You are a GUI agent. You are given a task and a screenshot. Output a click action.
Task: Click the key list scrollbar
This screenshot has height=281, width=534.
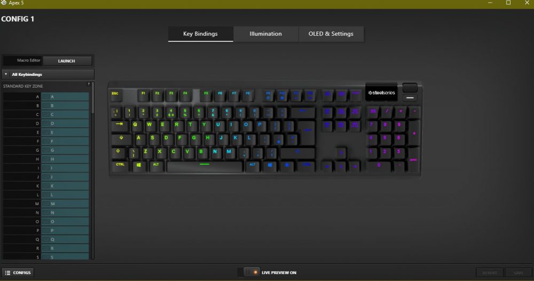click(92, 99)
